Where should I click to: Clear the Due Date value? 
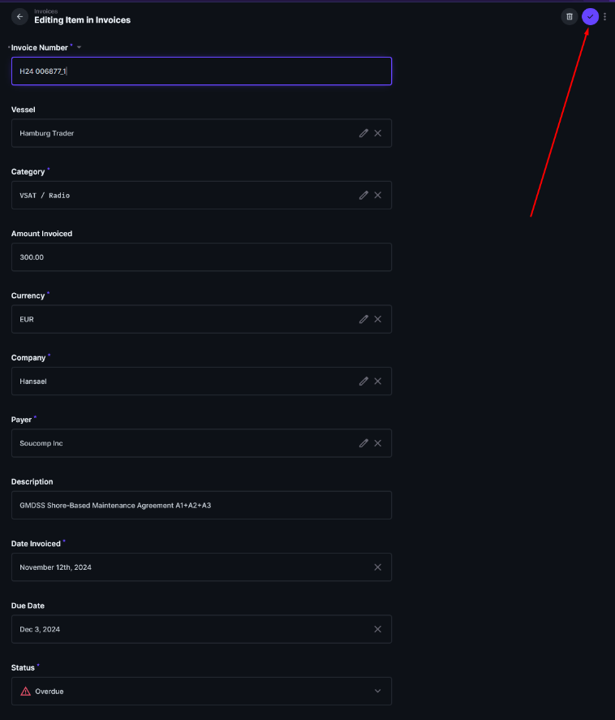tap(378, 629)
